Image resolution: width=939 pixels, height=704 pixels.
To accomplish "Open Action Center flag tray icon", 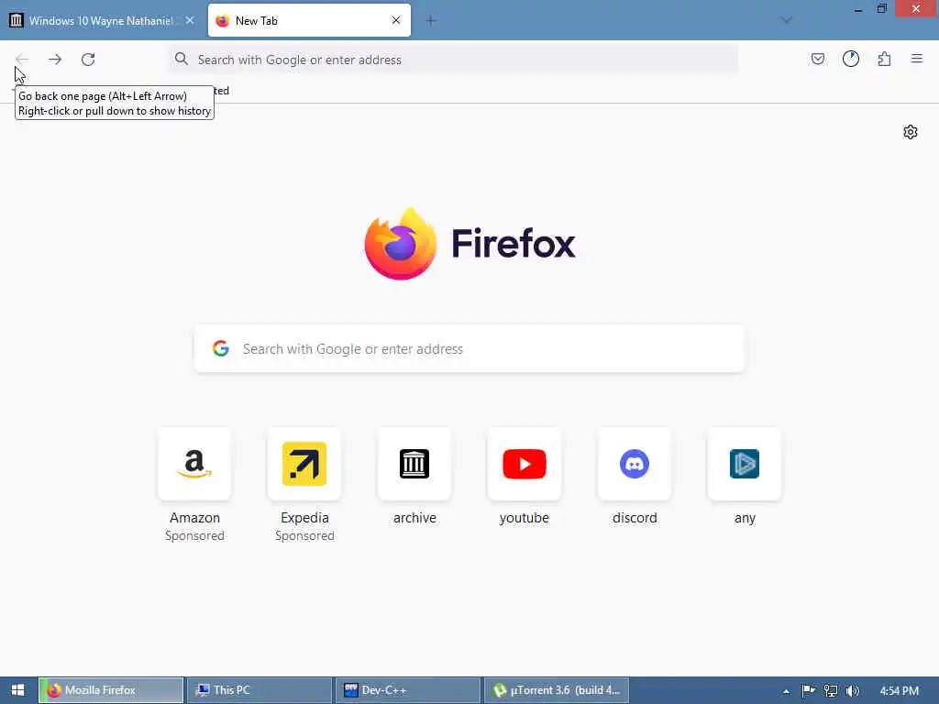I will click(x=808, y=691).
